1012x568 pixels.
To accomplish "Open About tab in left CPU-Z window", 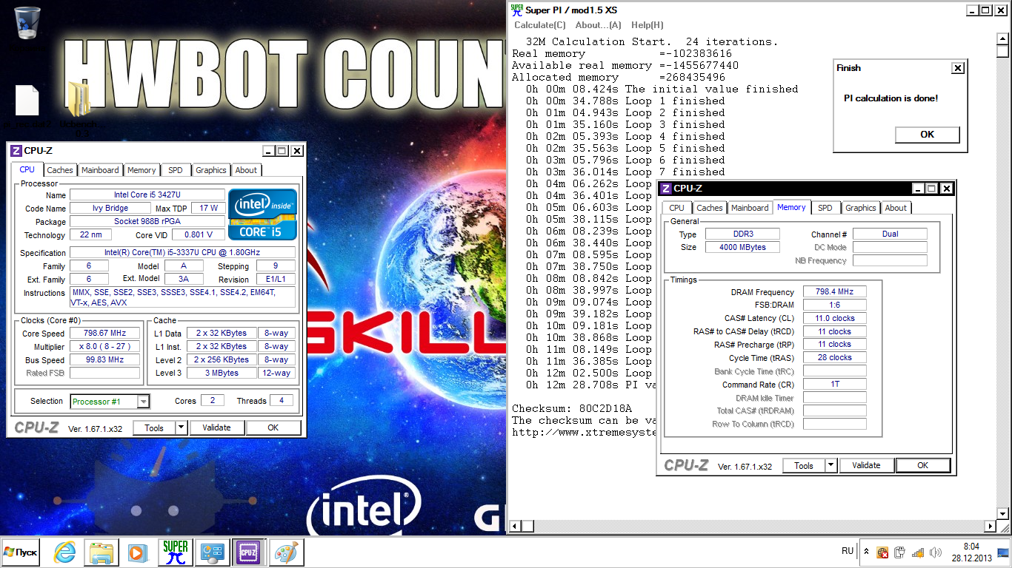I will coord(246,170).
